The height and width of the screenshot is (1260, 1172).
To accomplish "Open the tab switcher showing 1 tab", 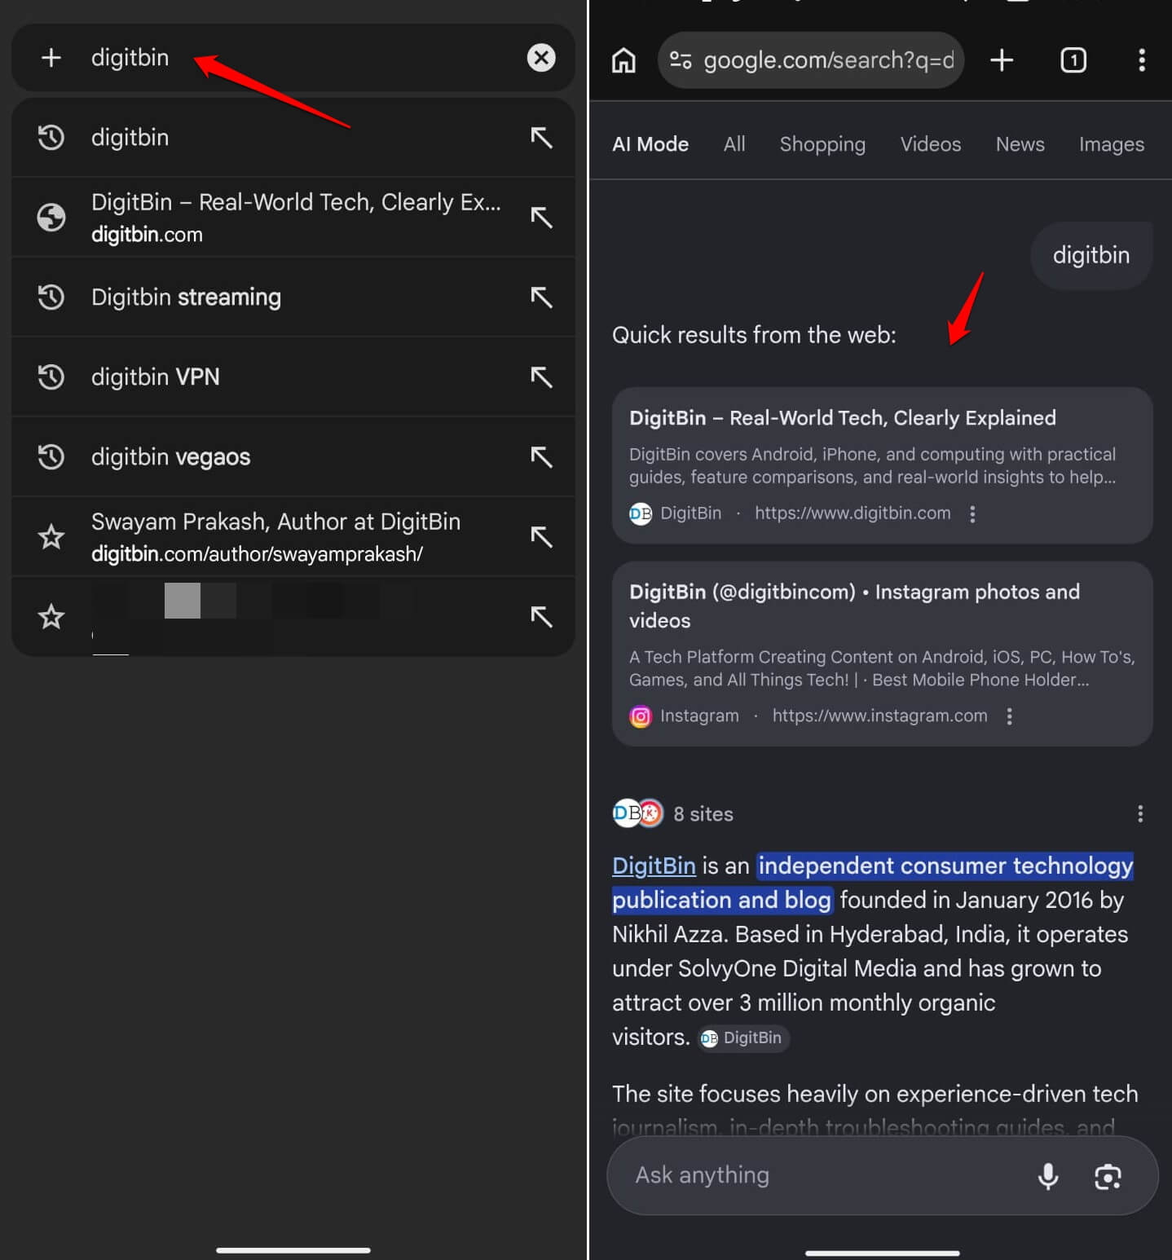I will point(1073,59).
